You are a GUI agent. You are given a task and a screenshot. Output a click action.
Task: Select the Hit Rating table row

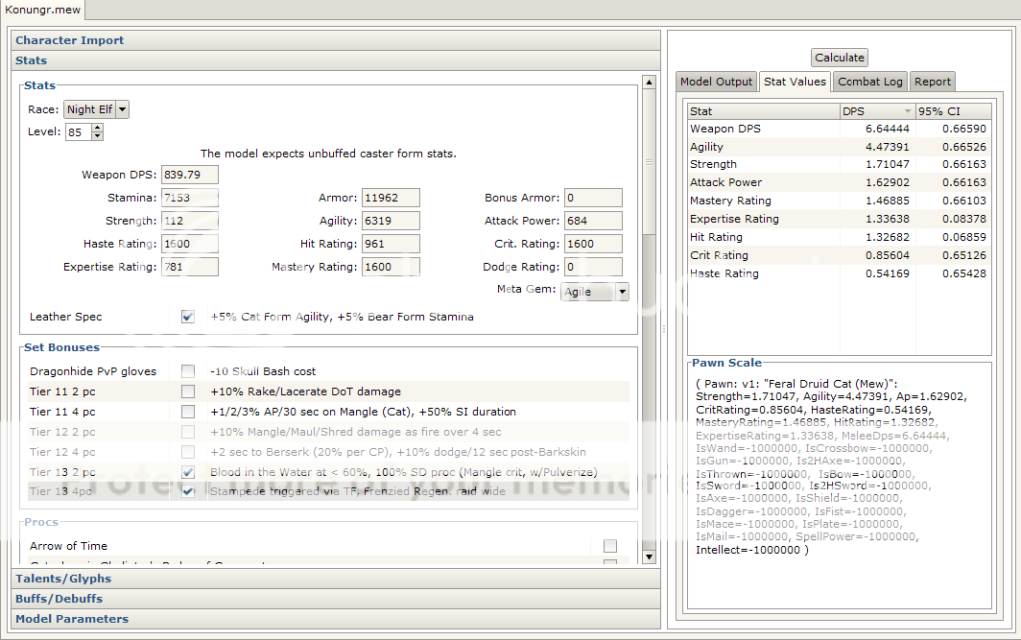(840, 237)
